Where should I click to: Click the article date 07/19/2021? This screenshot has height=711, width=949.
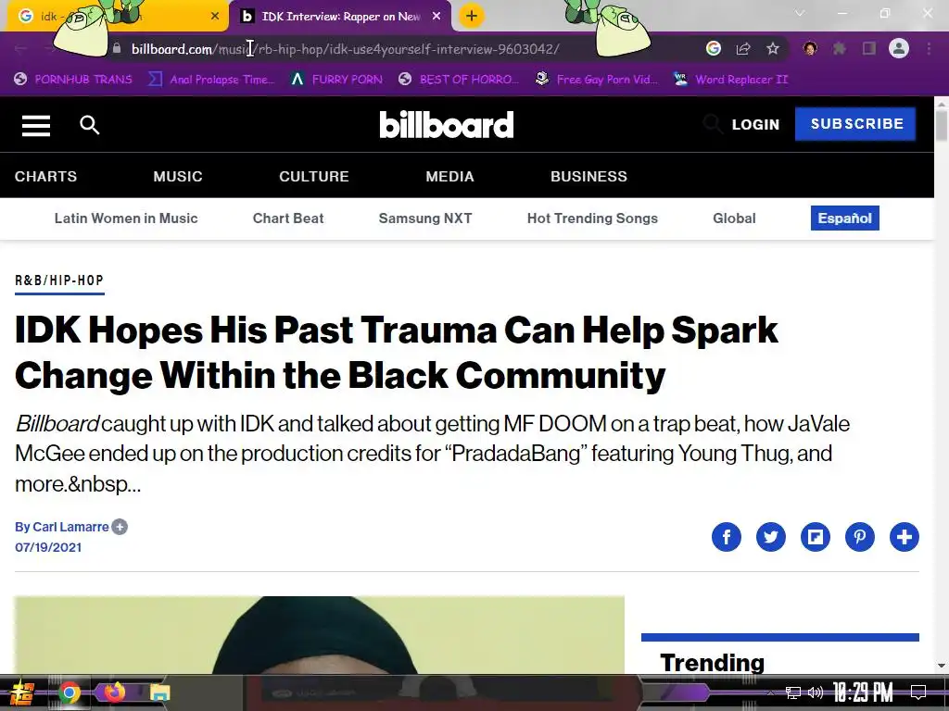[48, 547]
